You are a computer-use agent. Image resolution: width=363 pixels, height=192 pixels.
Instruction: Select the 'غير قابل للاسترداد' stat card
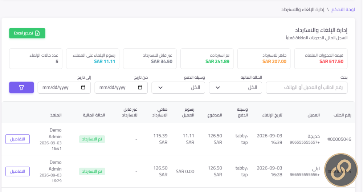pyautogui.click(x=150, y=58)
